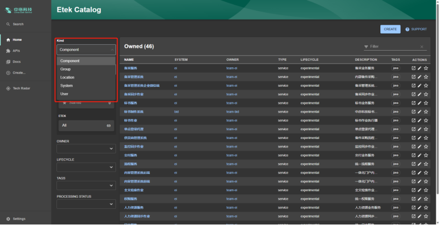This screenshot has width=440, height=225.
Task: Open Tech Radar from sidebar
Action: point(23,88)
